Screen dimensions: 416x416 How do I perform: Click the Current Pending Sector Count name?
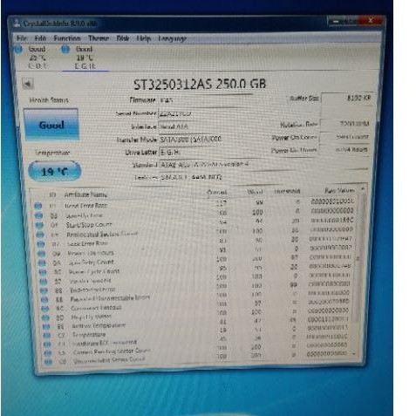[112, 351]
